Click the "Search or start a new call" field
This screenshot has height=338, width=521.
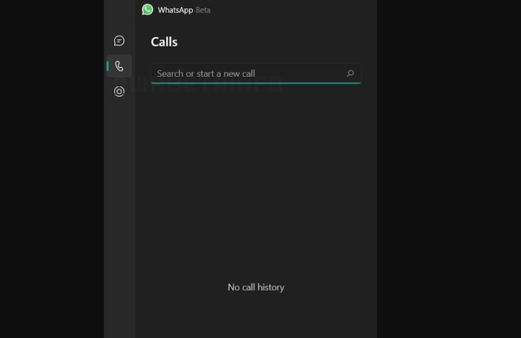[x=243, y=74]
